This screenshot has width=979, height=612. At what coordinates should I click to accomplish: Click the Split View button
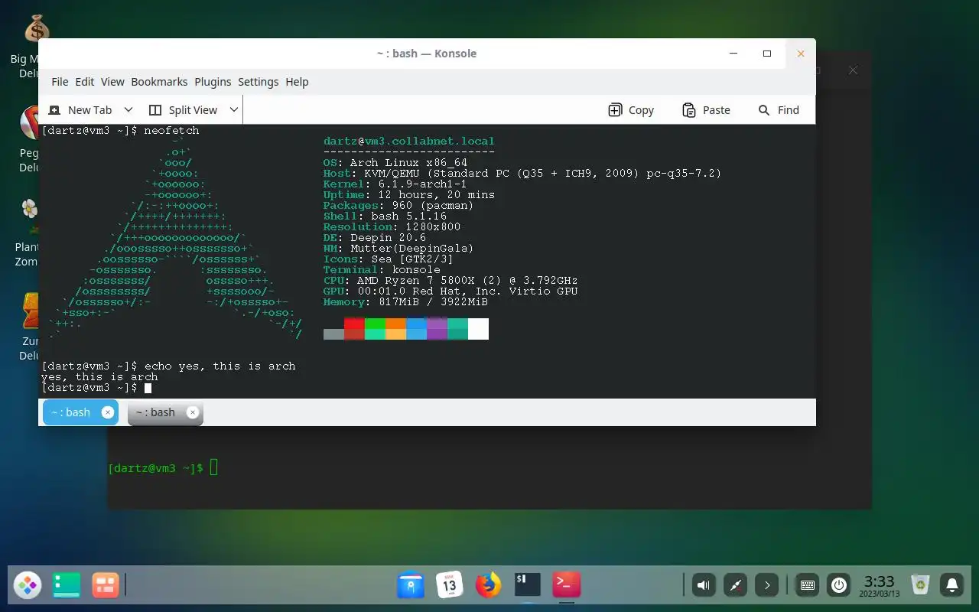pos(184,110)
